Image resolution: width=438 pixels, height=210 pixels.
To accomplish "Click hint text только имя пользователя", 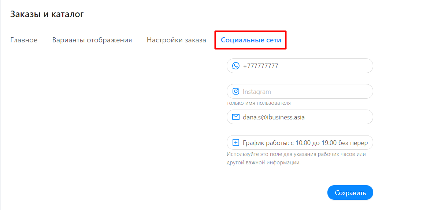I will click(x=259, y=103).
